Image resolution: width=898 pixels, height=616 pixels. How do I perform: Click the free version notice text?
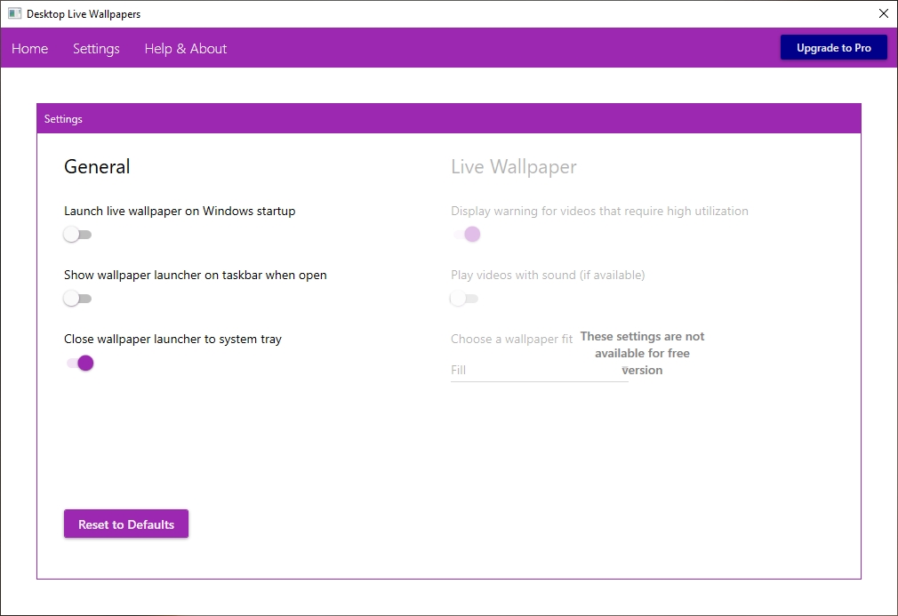coord(642,353)
